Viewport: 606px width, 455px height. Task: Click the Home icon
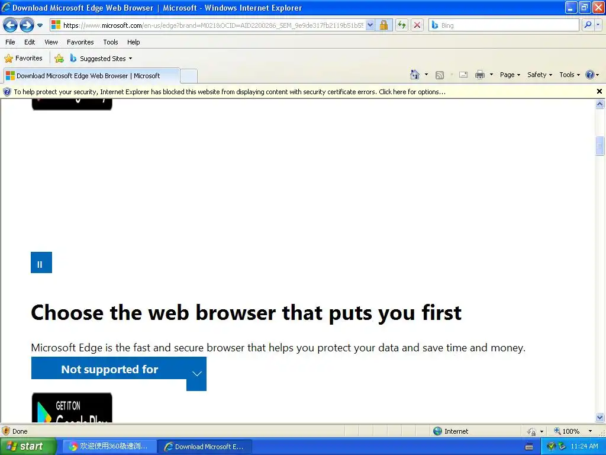415,75
